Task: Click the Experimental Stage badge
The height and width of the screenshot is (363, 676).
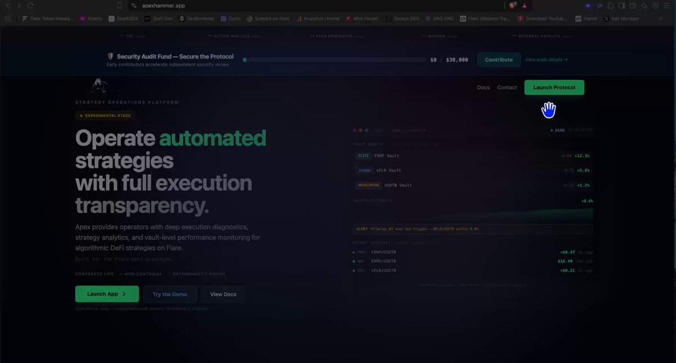Action: (105, 116)
